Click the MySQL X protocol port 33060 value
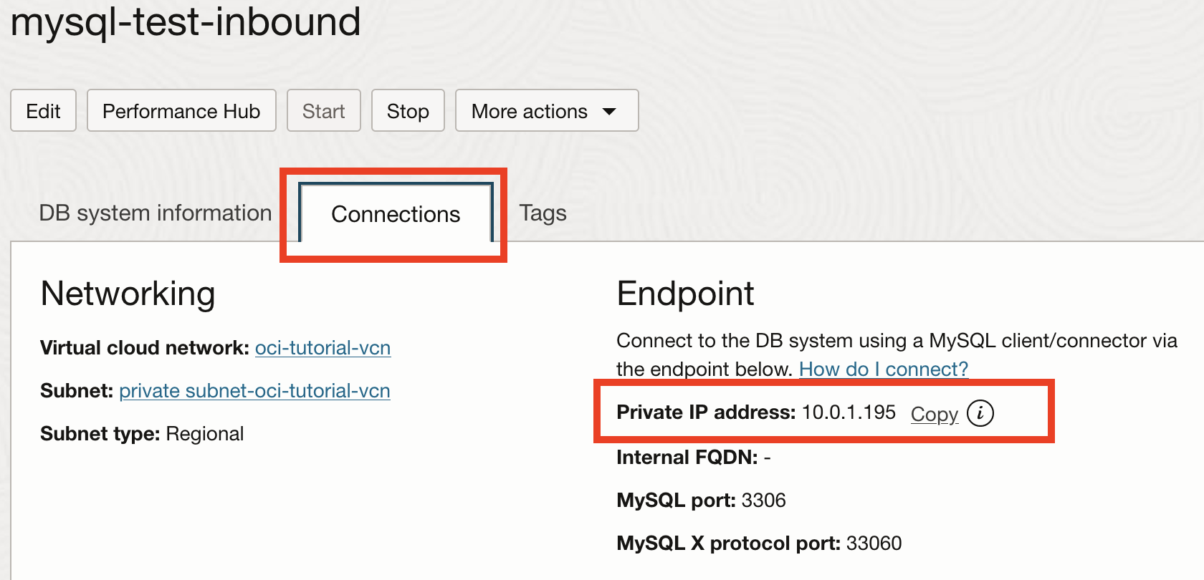Image resolution: width=1204 pixels, height=580 pixels. pyautogui.click(x=874, y=543)
